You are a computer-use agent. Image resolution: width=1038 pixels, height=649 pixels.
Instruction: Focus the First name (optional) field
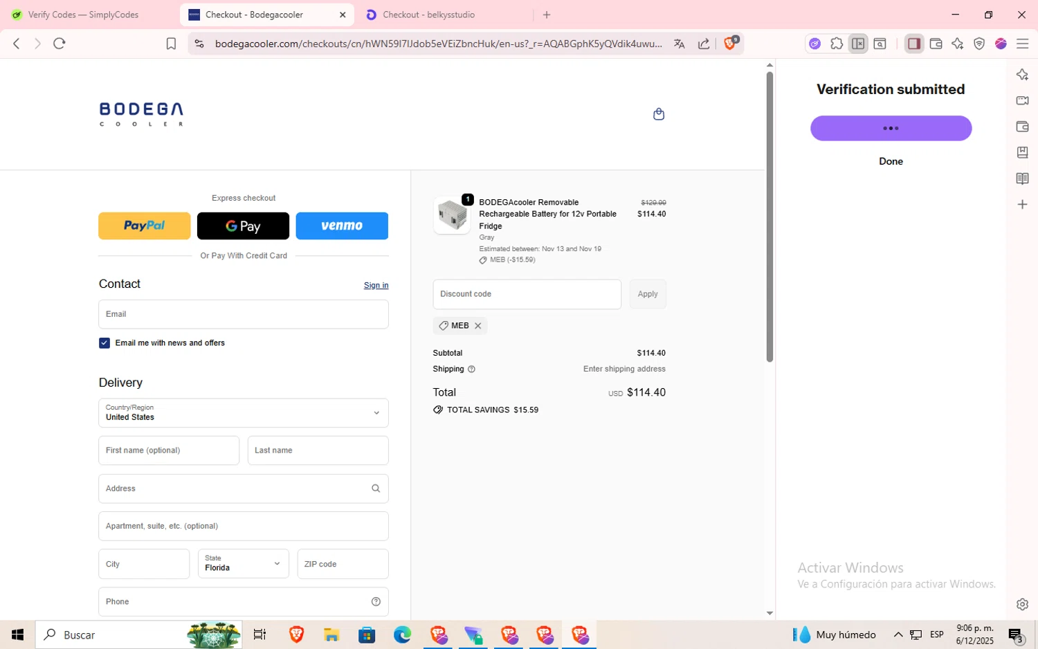click(169, 450)
